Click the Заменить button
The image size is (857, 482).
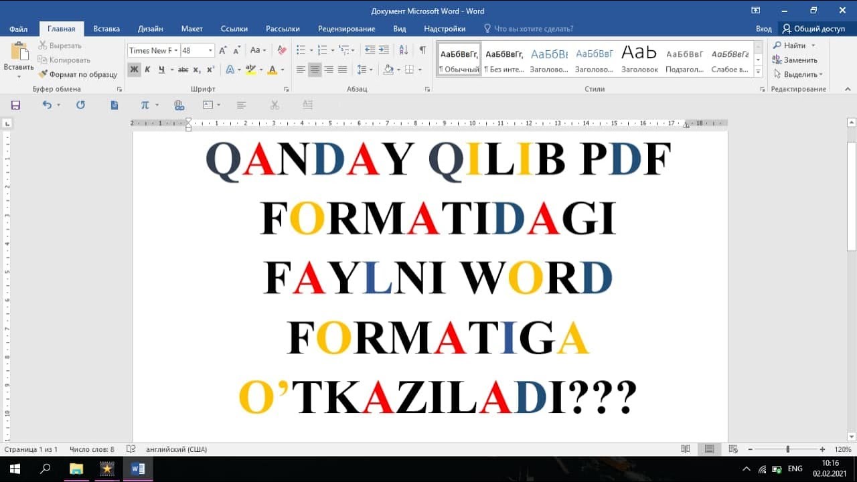795,60
